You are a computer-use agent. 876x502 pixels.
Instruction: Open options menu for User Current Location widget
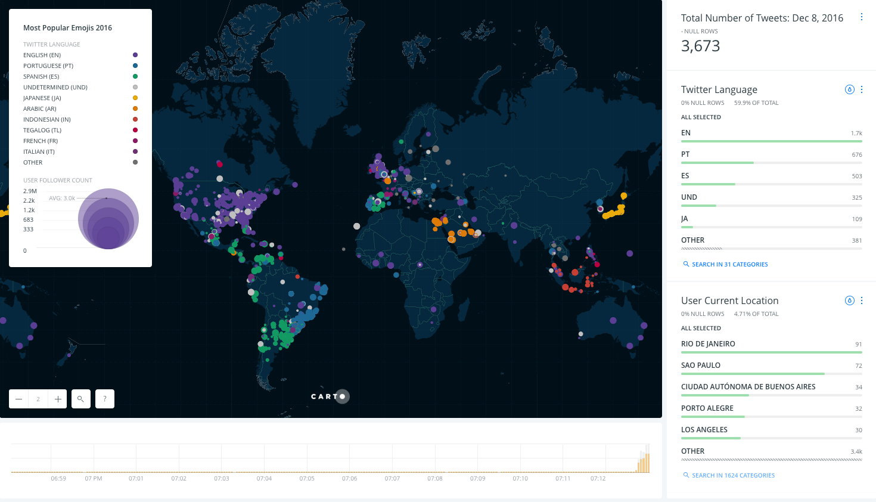(x=862, y=300)
